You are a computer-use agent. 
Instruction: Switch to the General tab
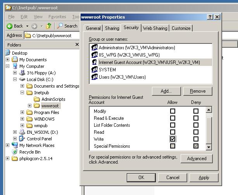pos(93,28)
